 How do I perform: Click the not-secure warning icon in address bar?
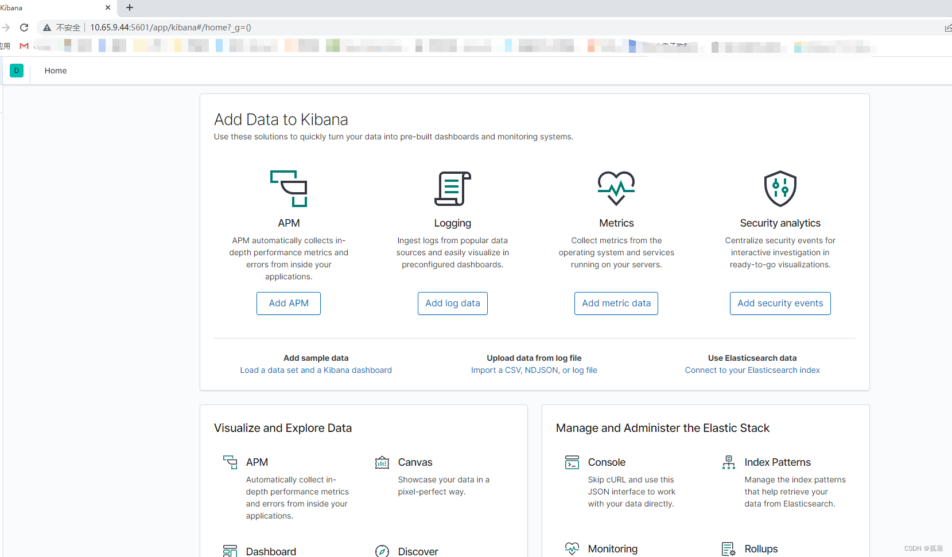47,28
